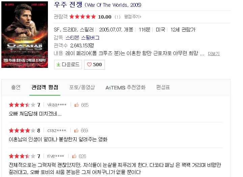The width and height of the screenshot is (243, 177).
Task: Open the 출연 cast tab
Action: pos(16,87)
